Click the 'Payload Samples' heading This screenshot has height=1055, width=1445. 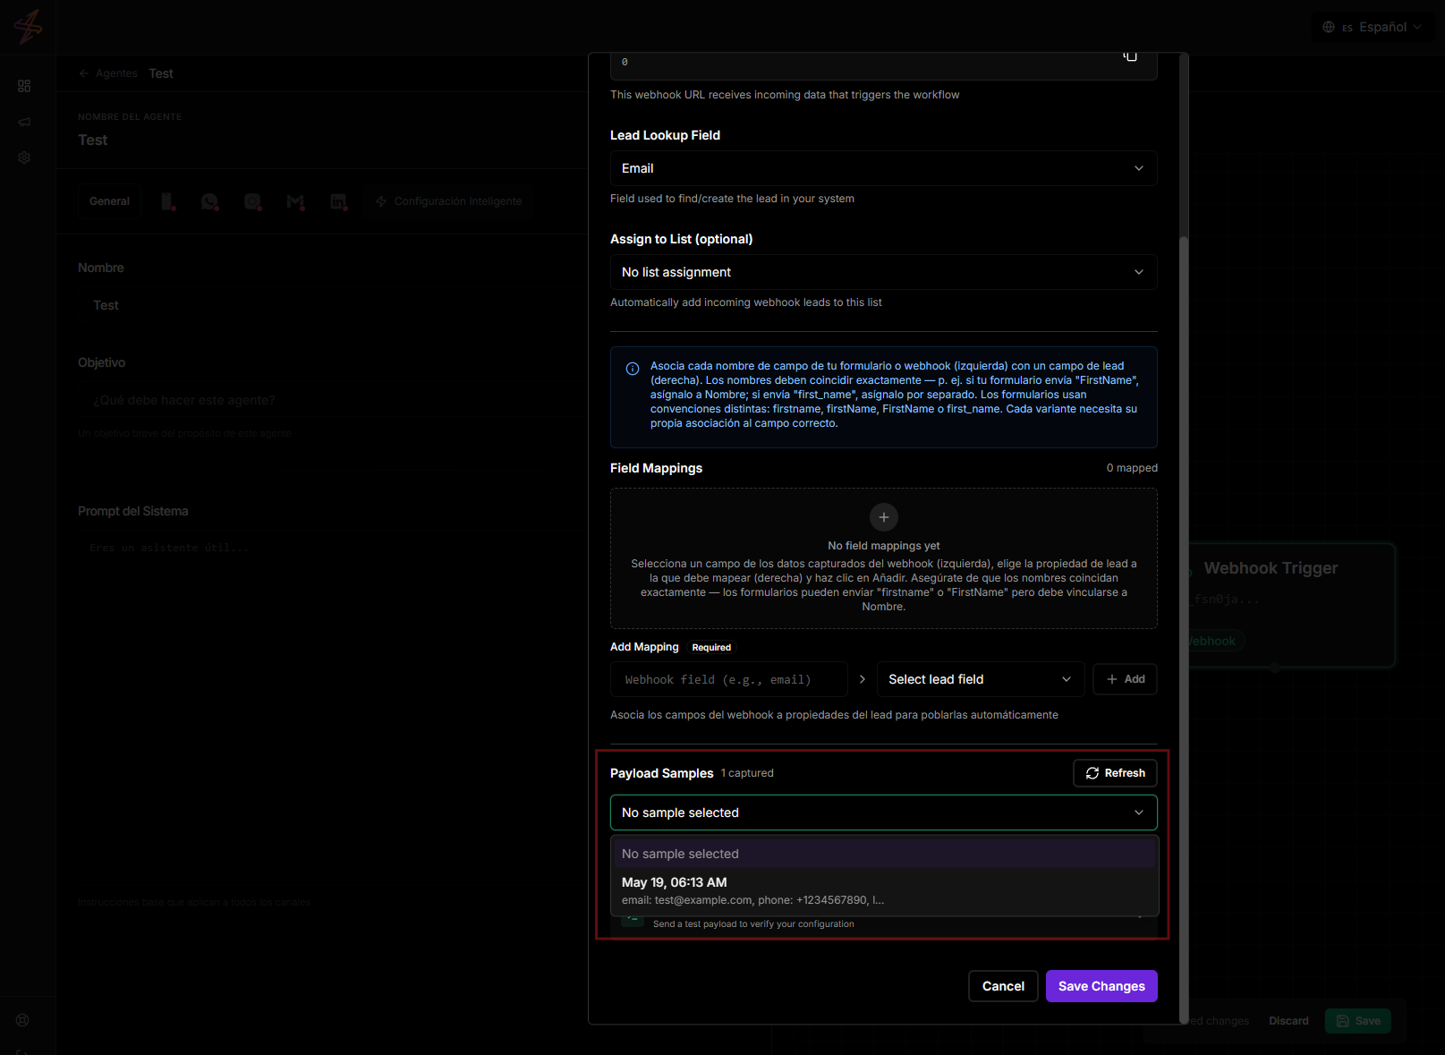(x=662, y=773)
